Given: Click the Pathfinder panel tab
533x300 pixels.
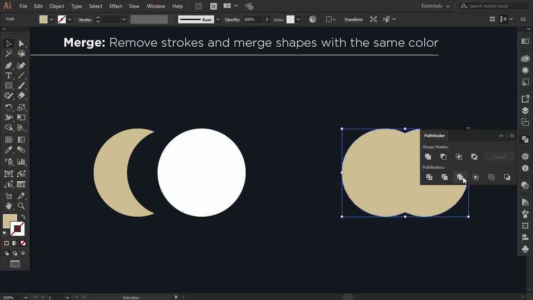Looking at the screenshot, I should coord(434,136).
